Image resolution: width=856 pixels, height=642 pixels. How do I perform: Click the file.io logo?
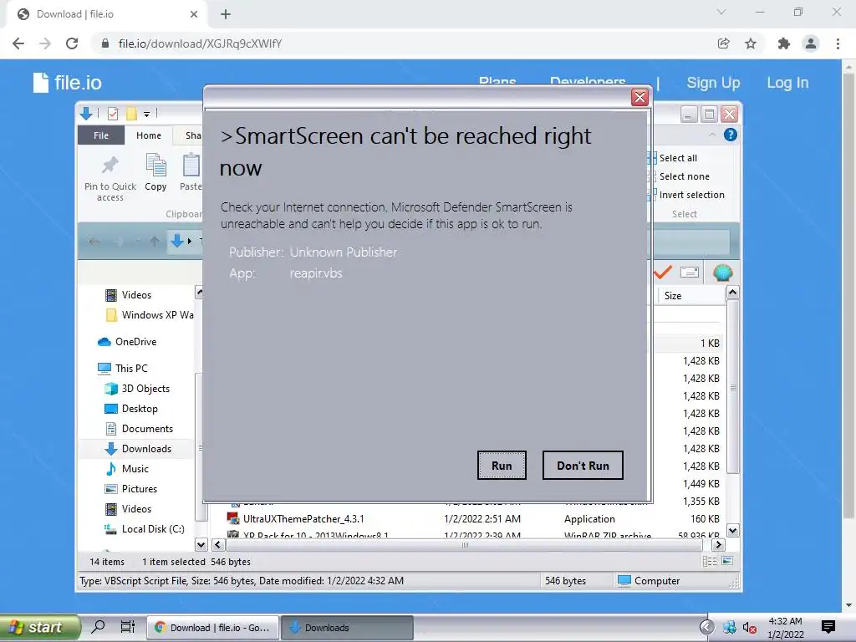tap(67, 83)
